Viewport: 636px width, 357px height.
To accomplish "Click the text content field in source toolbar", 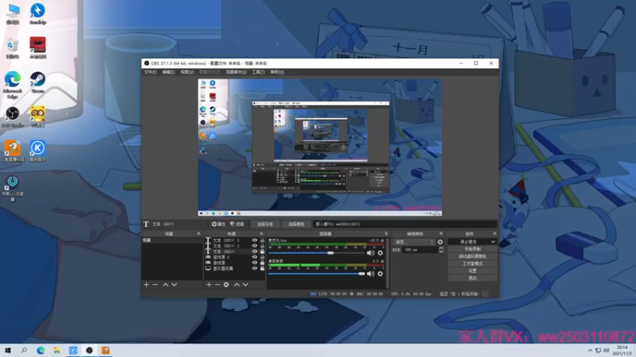I will tap(405, 224).
